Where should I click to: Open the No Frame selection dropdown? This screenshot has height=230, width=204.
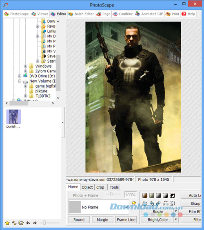(x=126, y=207)
